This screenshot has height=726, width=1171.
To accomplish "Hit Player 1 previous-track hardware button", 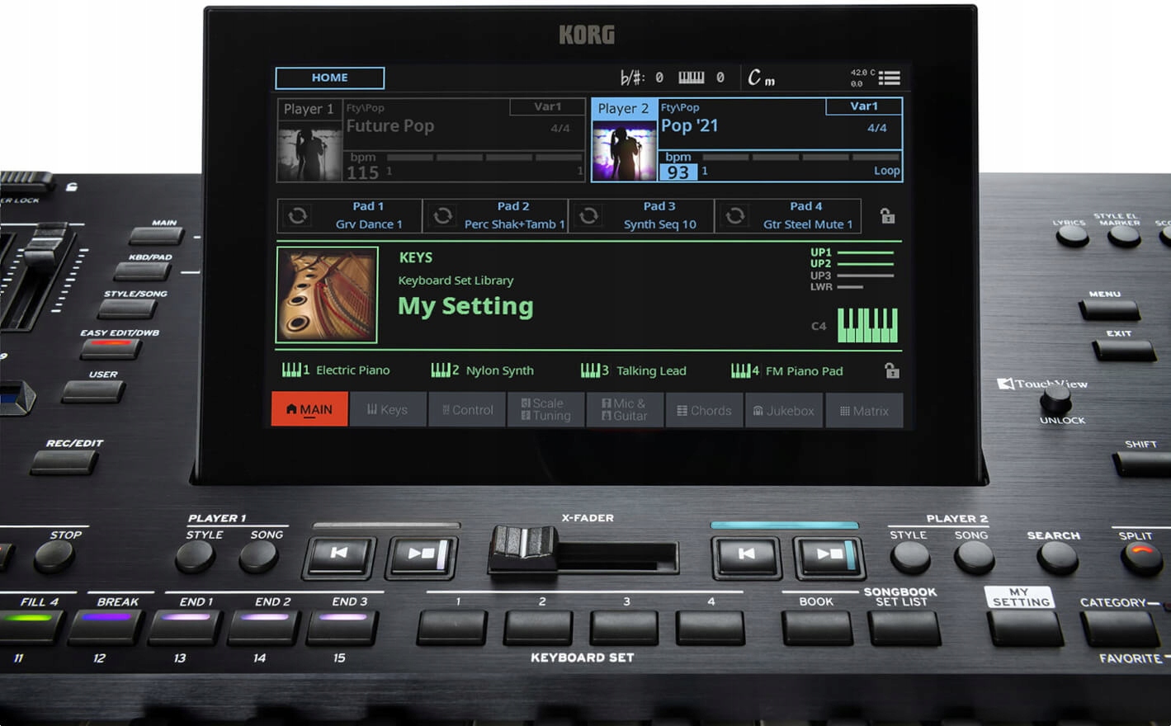I will click(x=339, y=555).
